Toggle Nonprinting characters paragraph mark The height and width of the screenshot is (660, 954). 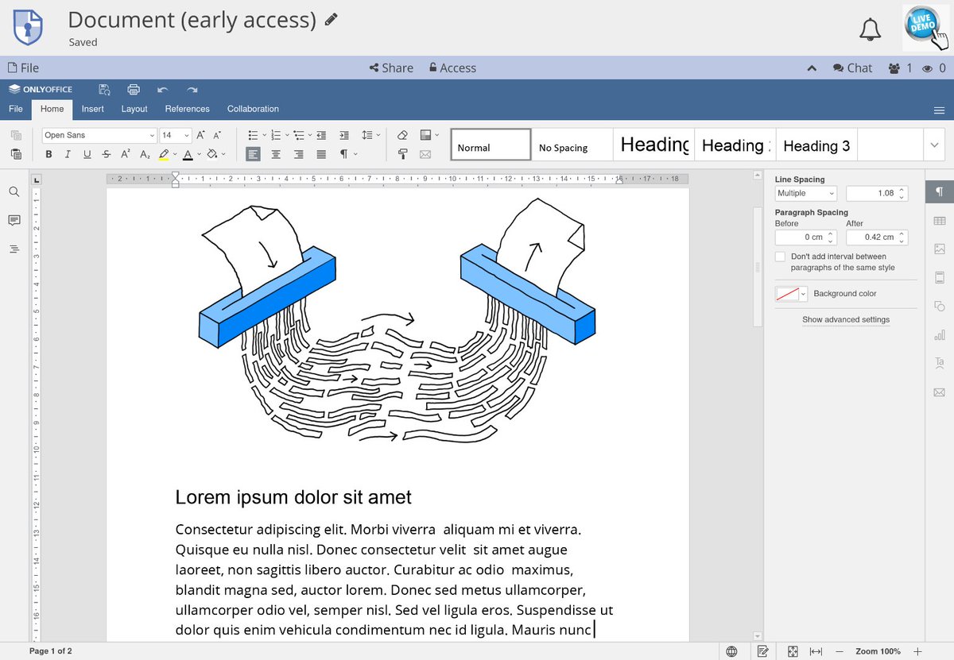[344, 154]
